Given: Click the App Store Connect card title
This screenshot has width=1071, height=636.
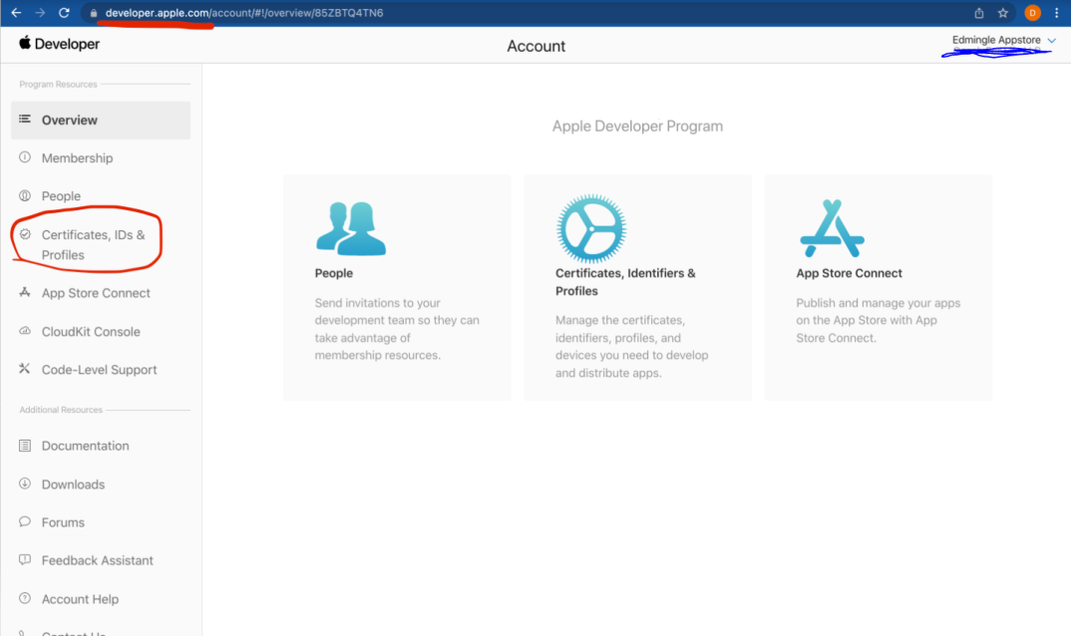Looking at the screenshot, I should 849,273.
